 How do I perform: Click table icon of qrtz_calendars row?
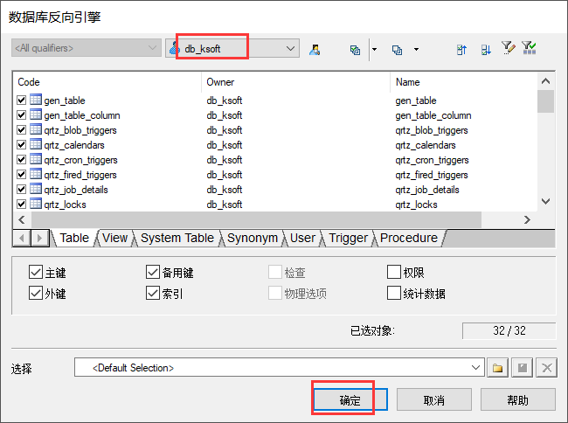point(36,144)
